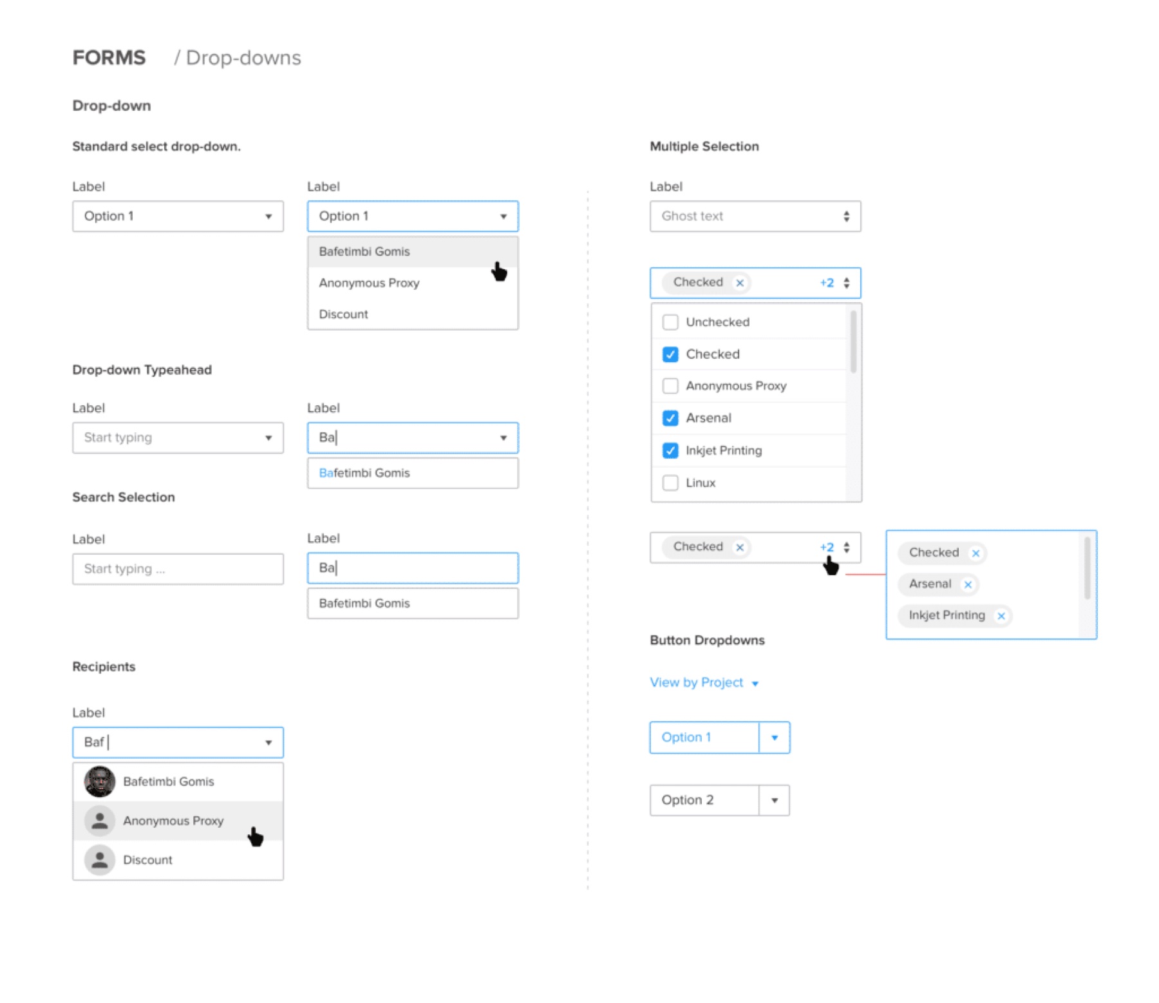Image resolution: width=1159 pixels, height=1003 pixels.
Task: Pick Bafetimbi Gomis result under Search Selection
Action: [413, 604]
